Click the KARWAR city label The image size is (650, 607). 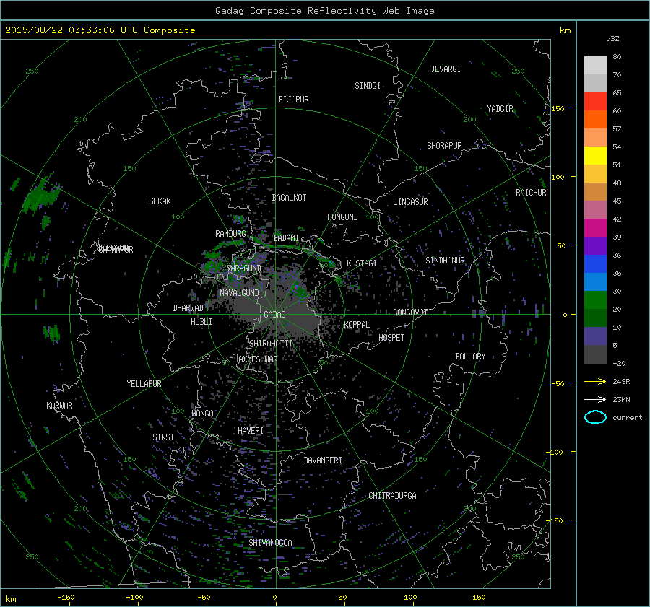click(59, 406)
